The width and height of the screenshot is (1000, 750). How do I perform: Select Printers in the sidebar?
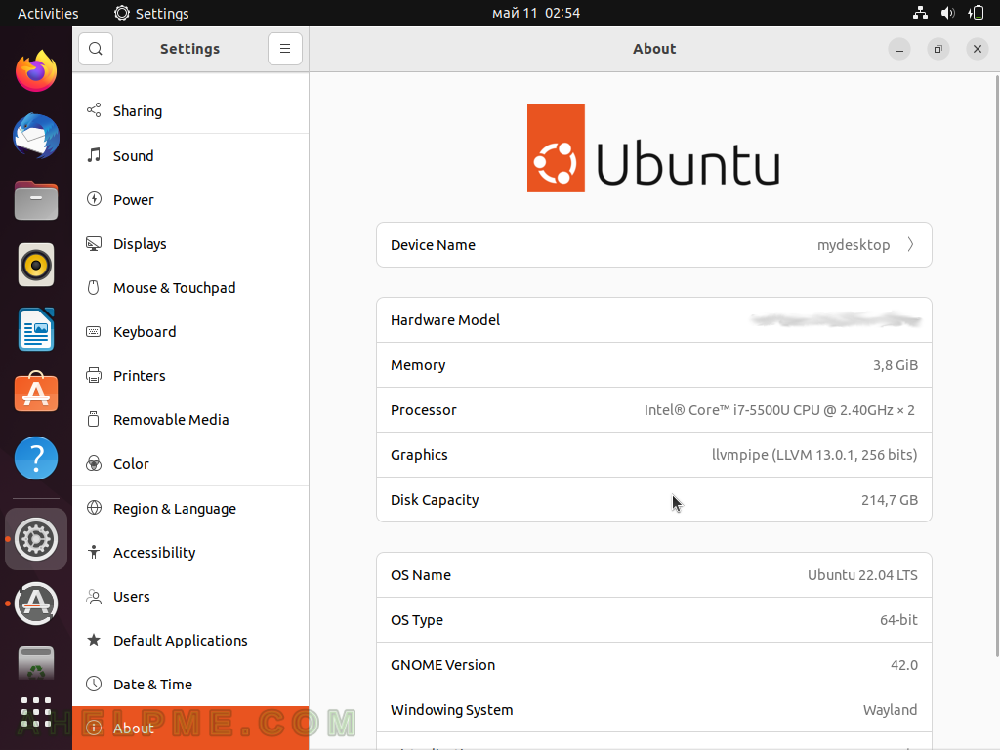(190, 376)
